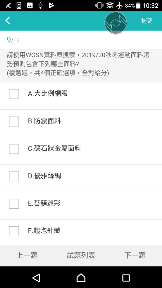Tap the round floating wave logo

tap(116, 23)
